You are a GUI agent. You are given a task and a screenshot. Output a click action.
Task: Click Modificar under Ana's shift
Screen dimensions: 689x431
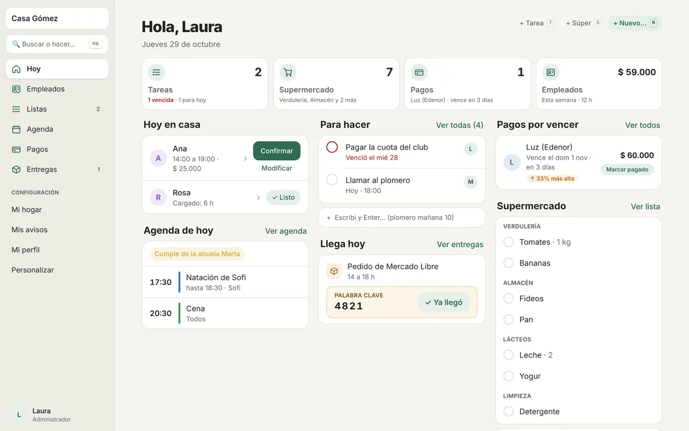click(277, 168)
